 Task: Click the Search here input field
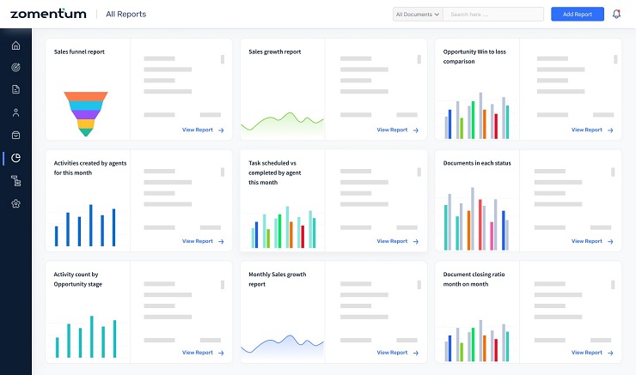click(x=494, y=15)
